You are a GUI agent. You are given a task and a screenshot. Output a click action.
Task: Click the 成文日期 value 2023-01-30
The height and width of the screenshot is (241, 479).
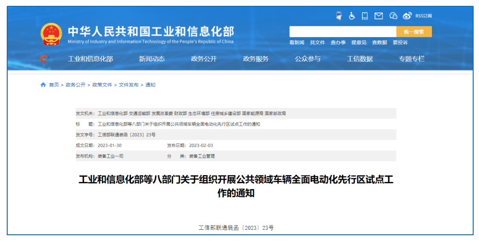[109, 146]
